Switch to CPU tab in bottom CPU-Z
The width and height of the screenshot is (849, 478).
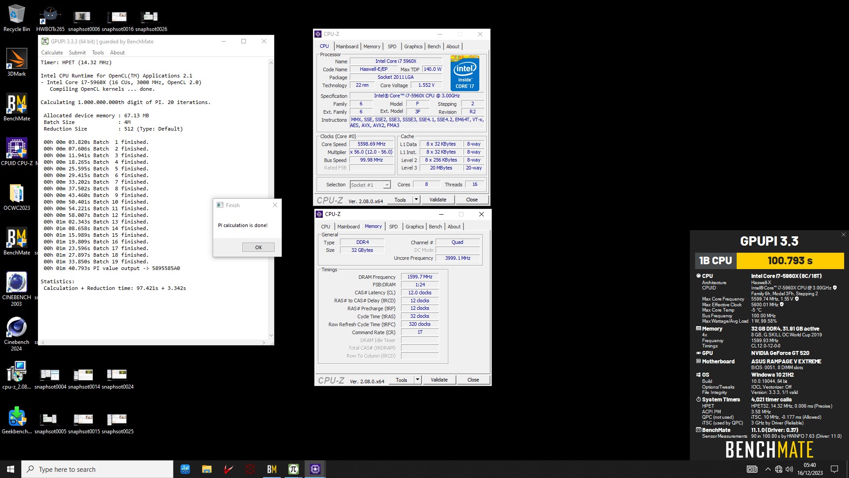[325, 227]
